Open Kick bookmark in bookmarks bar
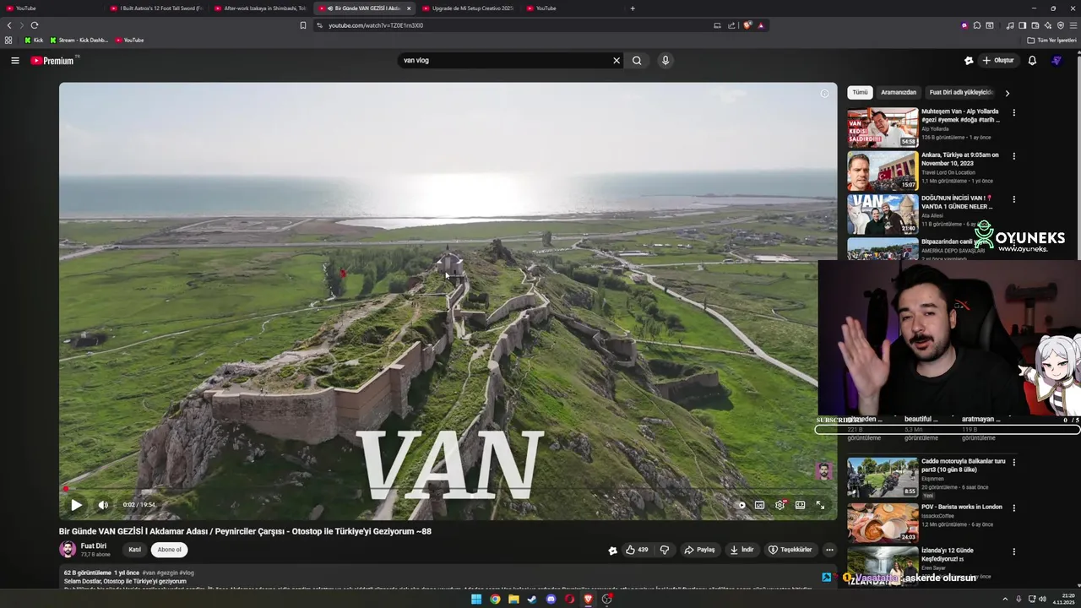The image size is (1081, 608). (34, 40)
